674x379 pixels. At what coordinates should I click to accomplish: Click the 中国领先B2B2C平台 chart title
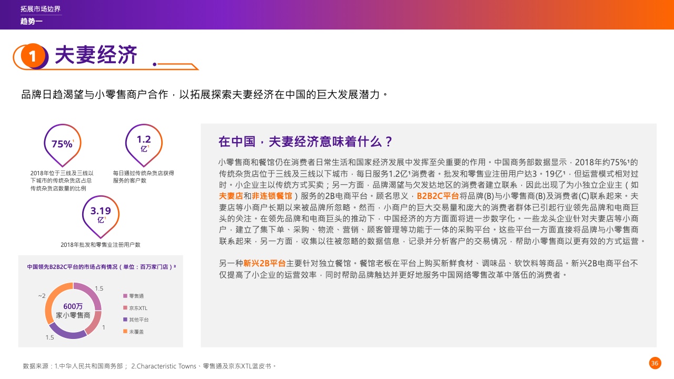click(x=101, y=267)
